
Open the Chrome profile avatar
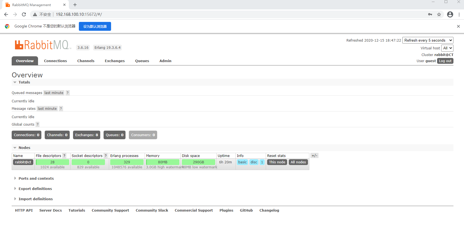click(x=450, y=14)
